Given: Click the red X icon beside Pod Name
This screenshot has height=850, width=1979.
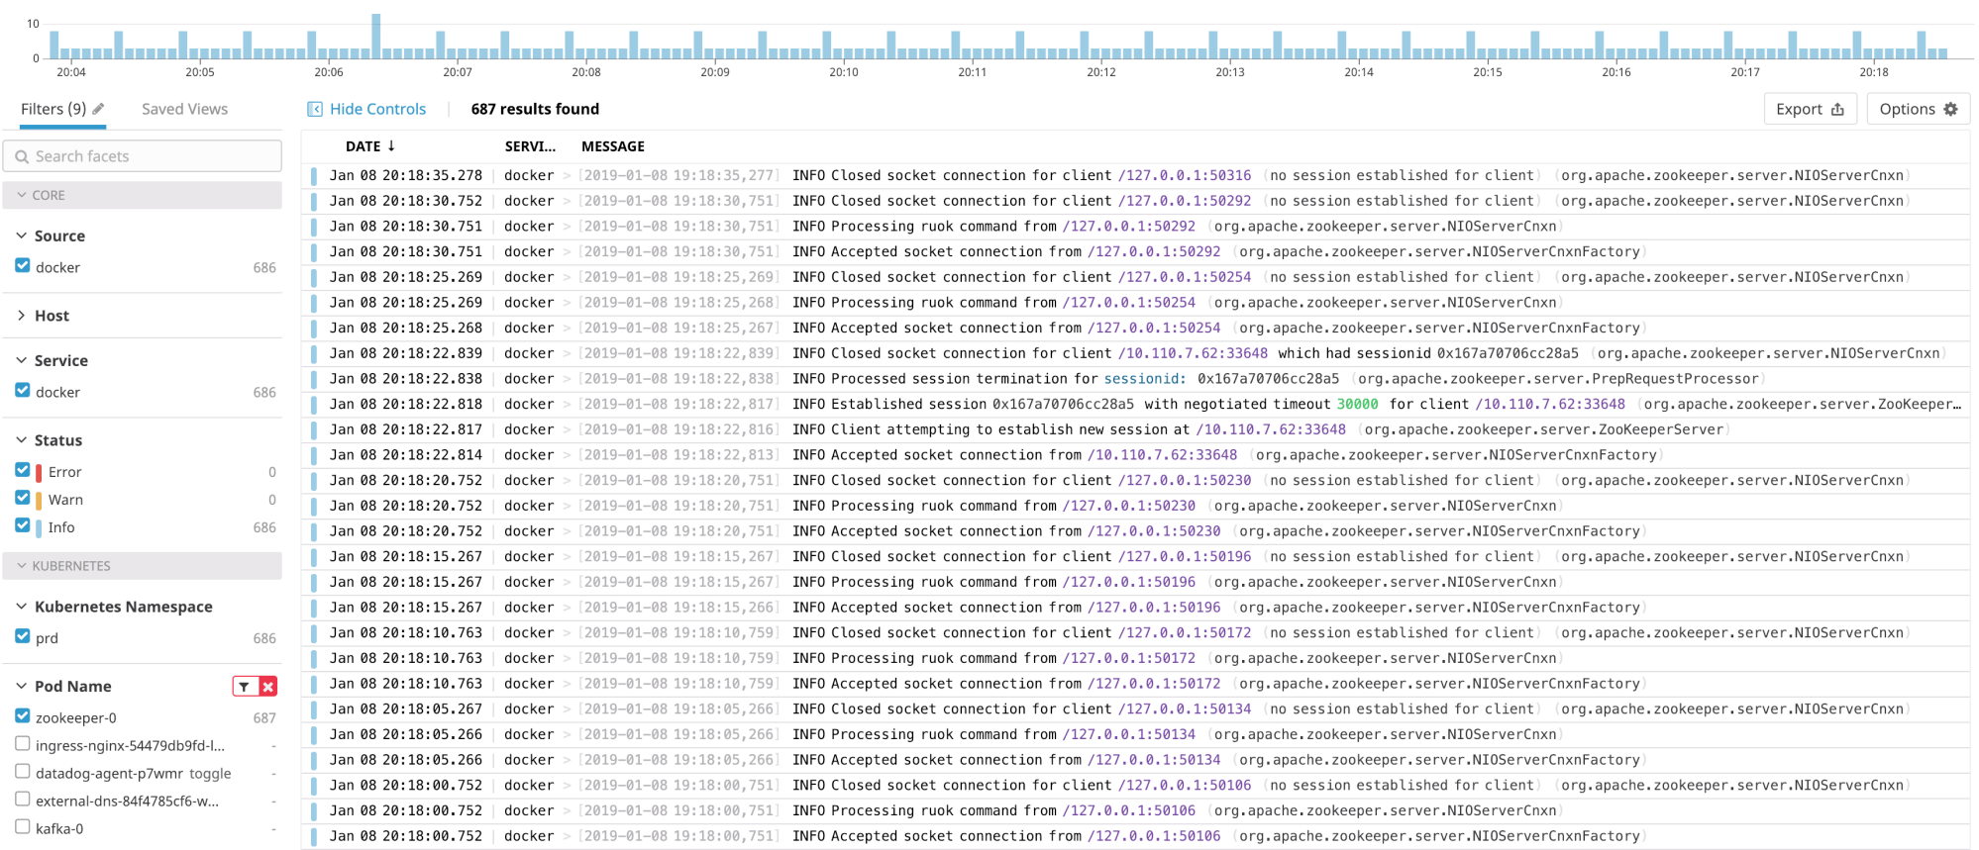Looking at the screenshot, I should click(267, 686).
